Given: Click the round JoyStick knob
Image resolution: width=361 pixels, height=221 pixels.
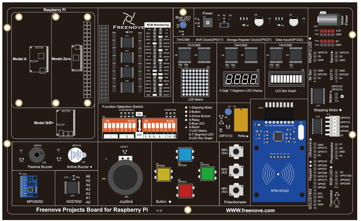Looking at the screenshot, I should tap(126, 177).
